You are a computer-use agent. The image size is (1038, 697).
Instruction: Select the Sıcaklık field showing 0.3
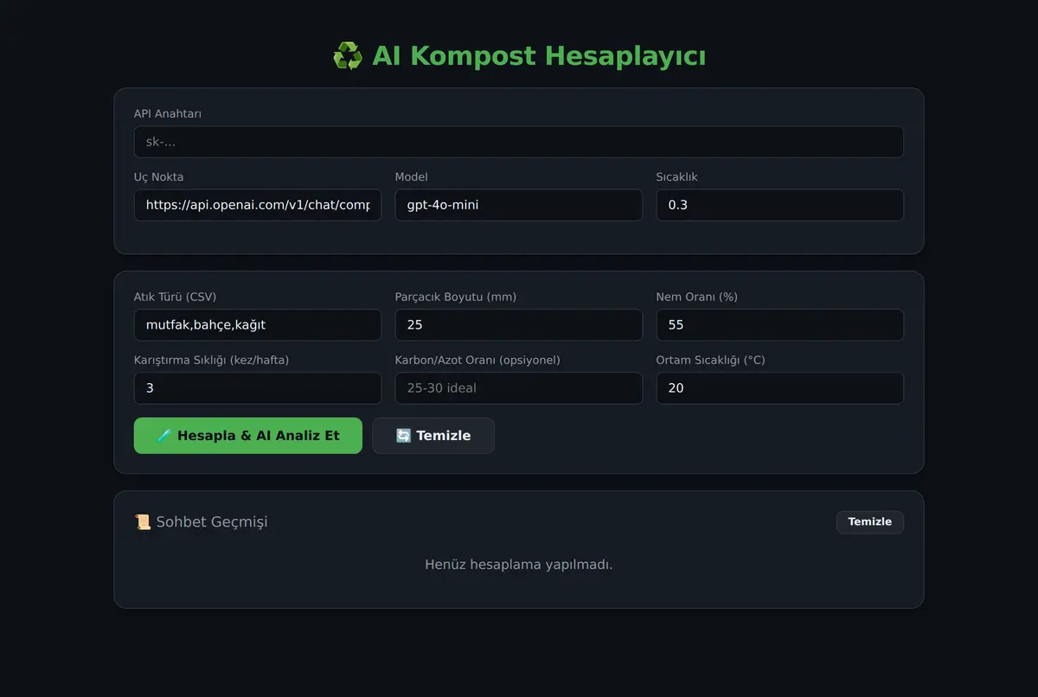pos(780,205)
